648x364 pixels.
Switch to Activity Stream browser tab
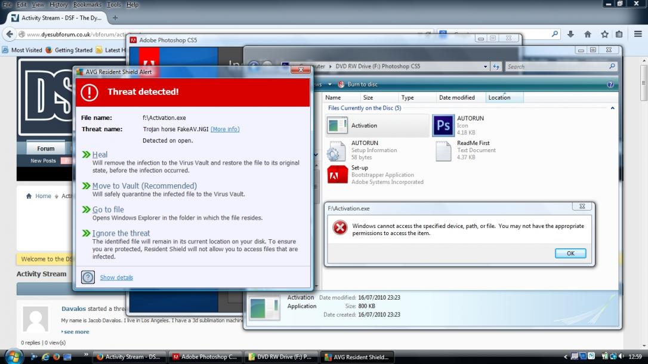[57, 18]
